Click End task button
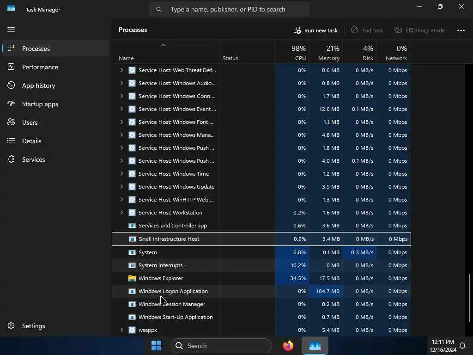The width and height of the screenshot is (473, 355). [367, 30]
